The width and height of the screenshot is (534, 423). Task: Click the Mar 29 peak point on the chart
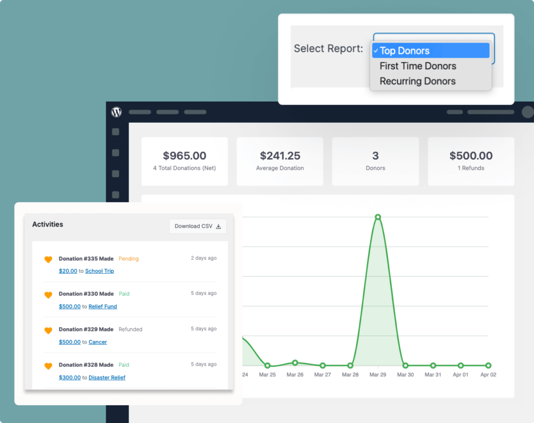coord(378,218)
